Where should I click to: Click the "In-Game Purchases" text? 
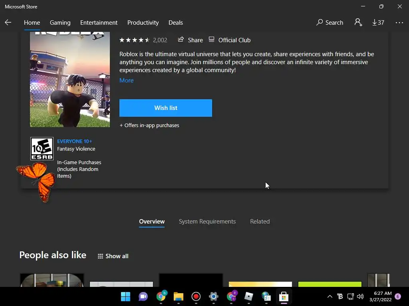pyautogui.click(x=79, y=163)
